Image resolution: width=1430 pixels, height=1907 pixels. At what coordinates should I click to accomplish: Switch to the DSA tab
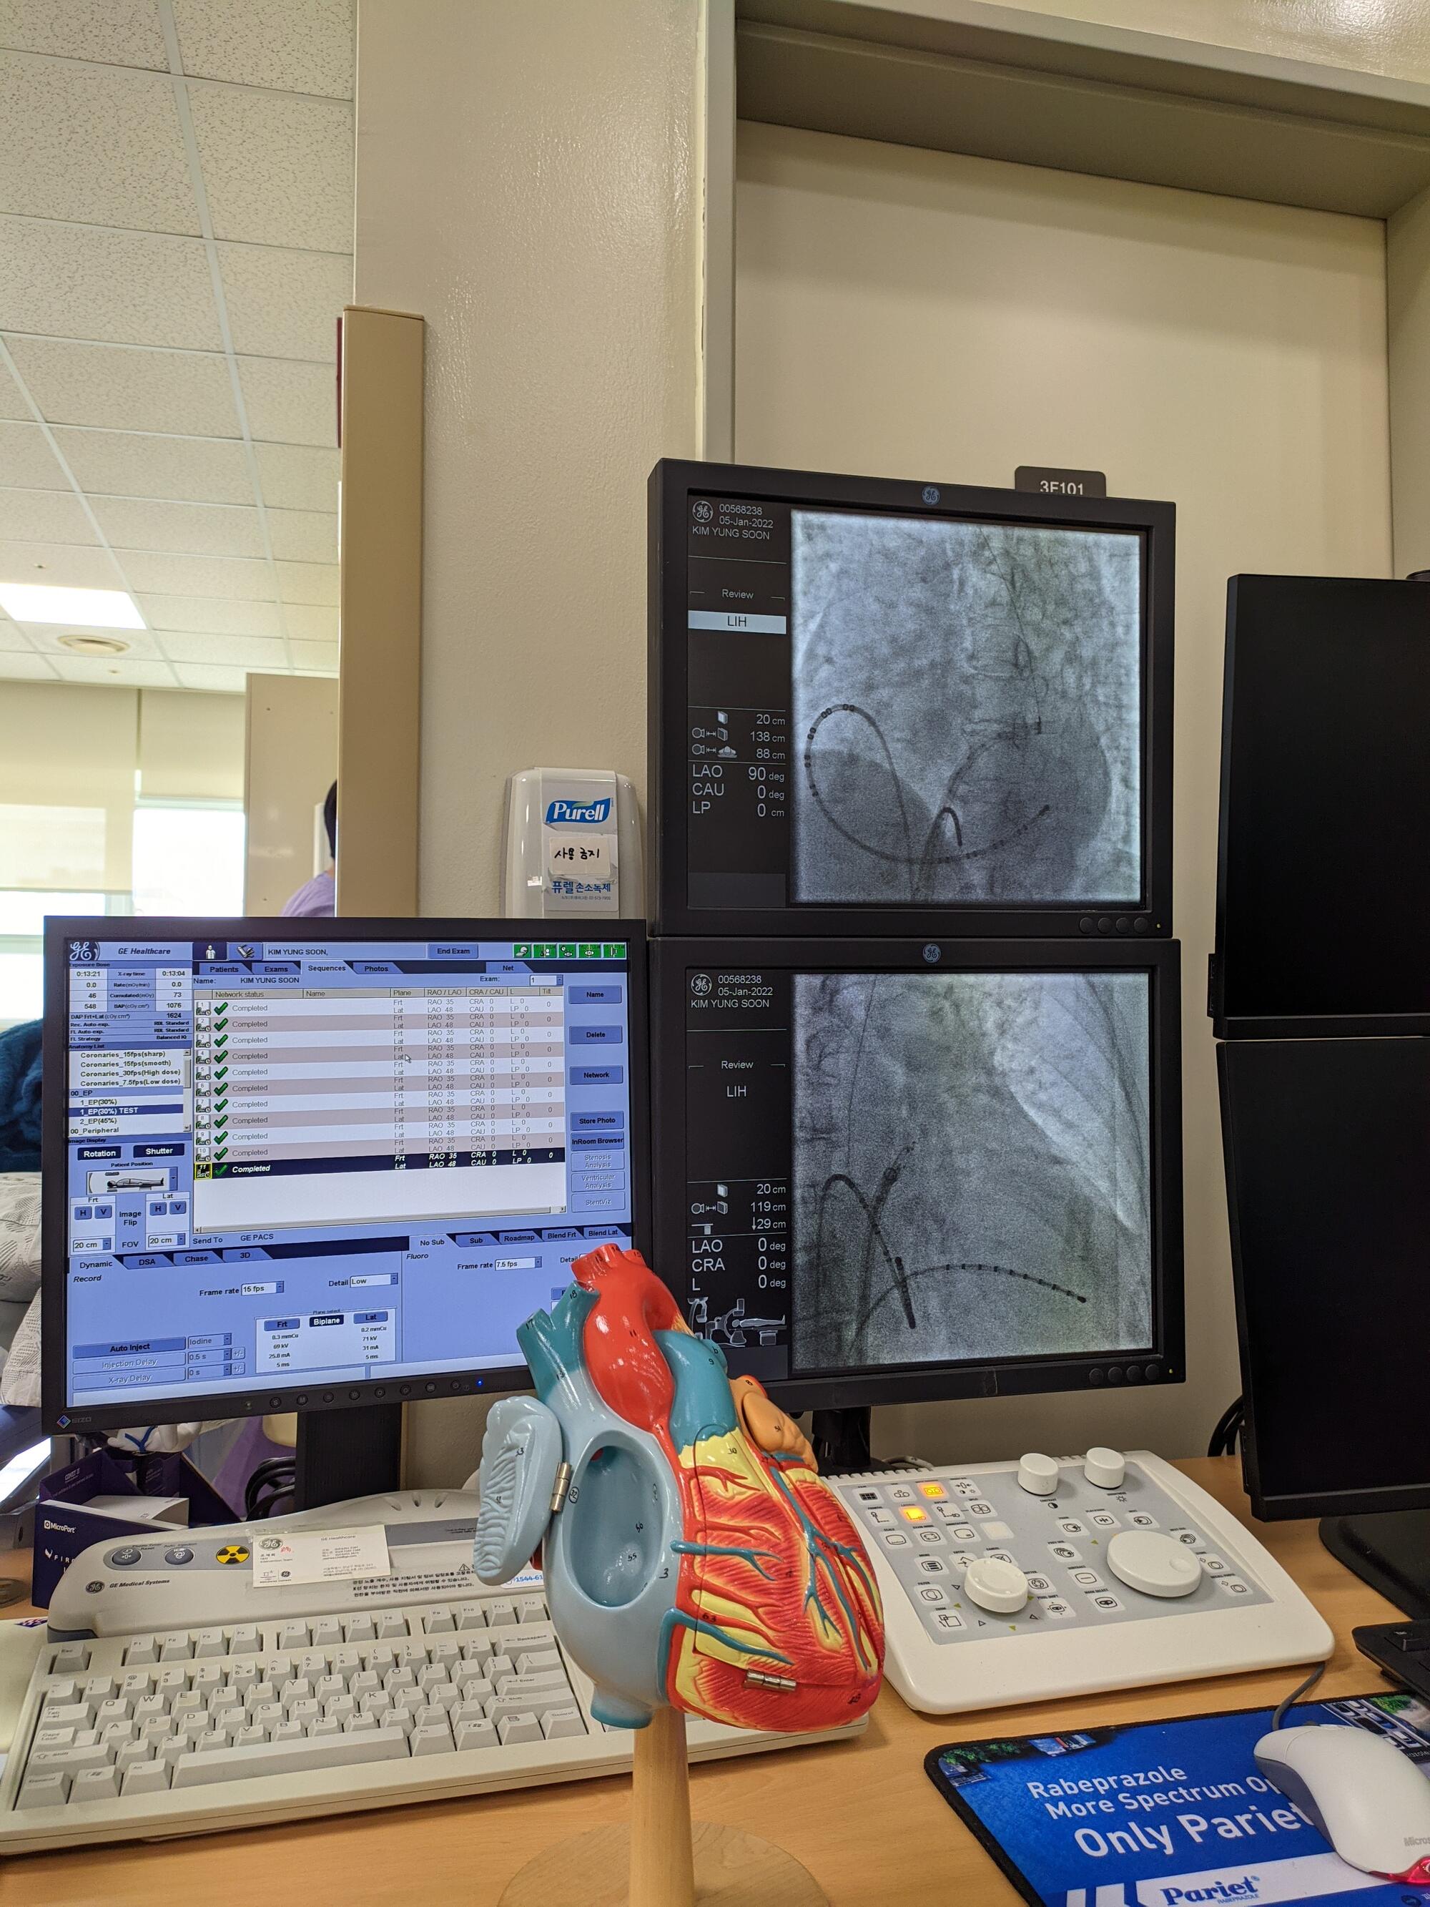click(x=147, y=1261)
